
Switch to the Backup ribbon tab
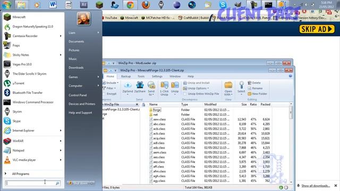pos(126,76)
